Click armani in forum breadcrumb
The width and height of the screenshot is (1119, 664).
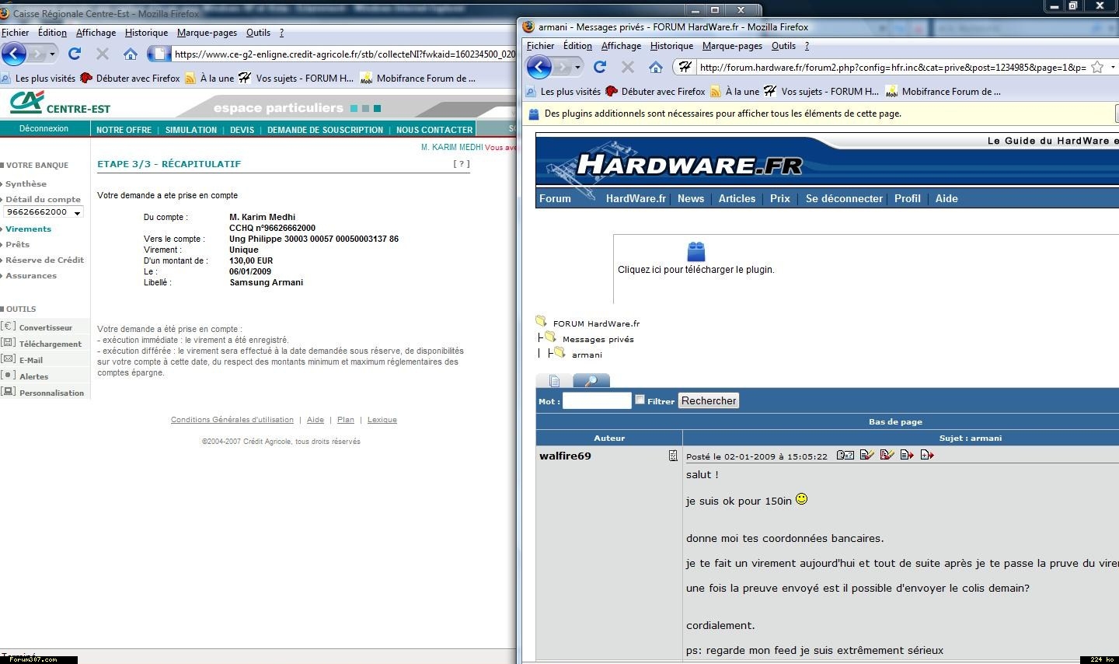[x=587, y=355]
